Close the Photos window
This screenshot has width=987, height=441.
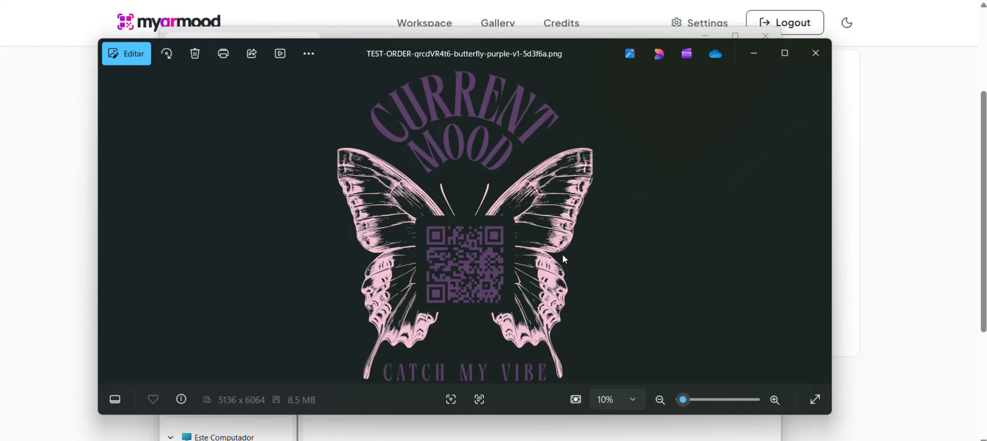pyautogui.click(x=816, y=53)
